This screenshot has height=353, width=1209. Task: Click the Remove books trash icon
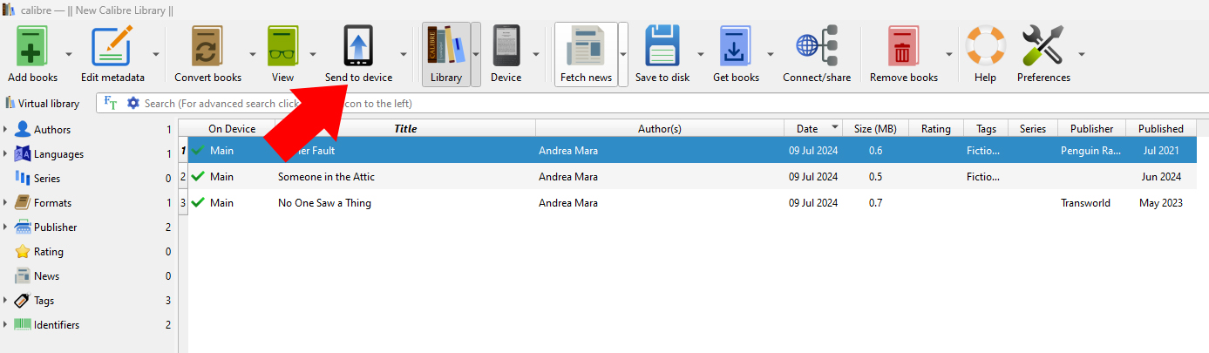903,47
